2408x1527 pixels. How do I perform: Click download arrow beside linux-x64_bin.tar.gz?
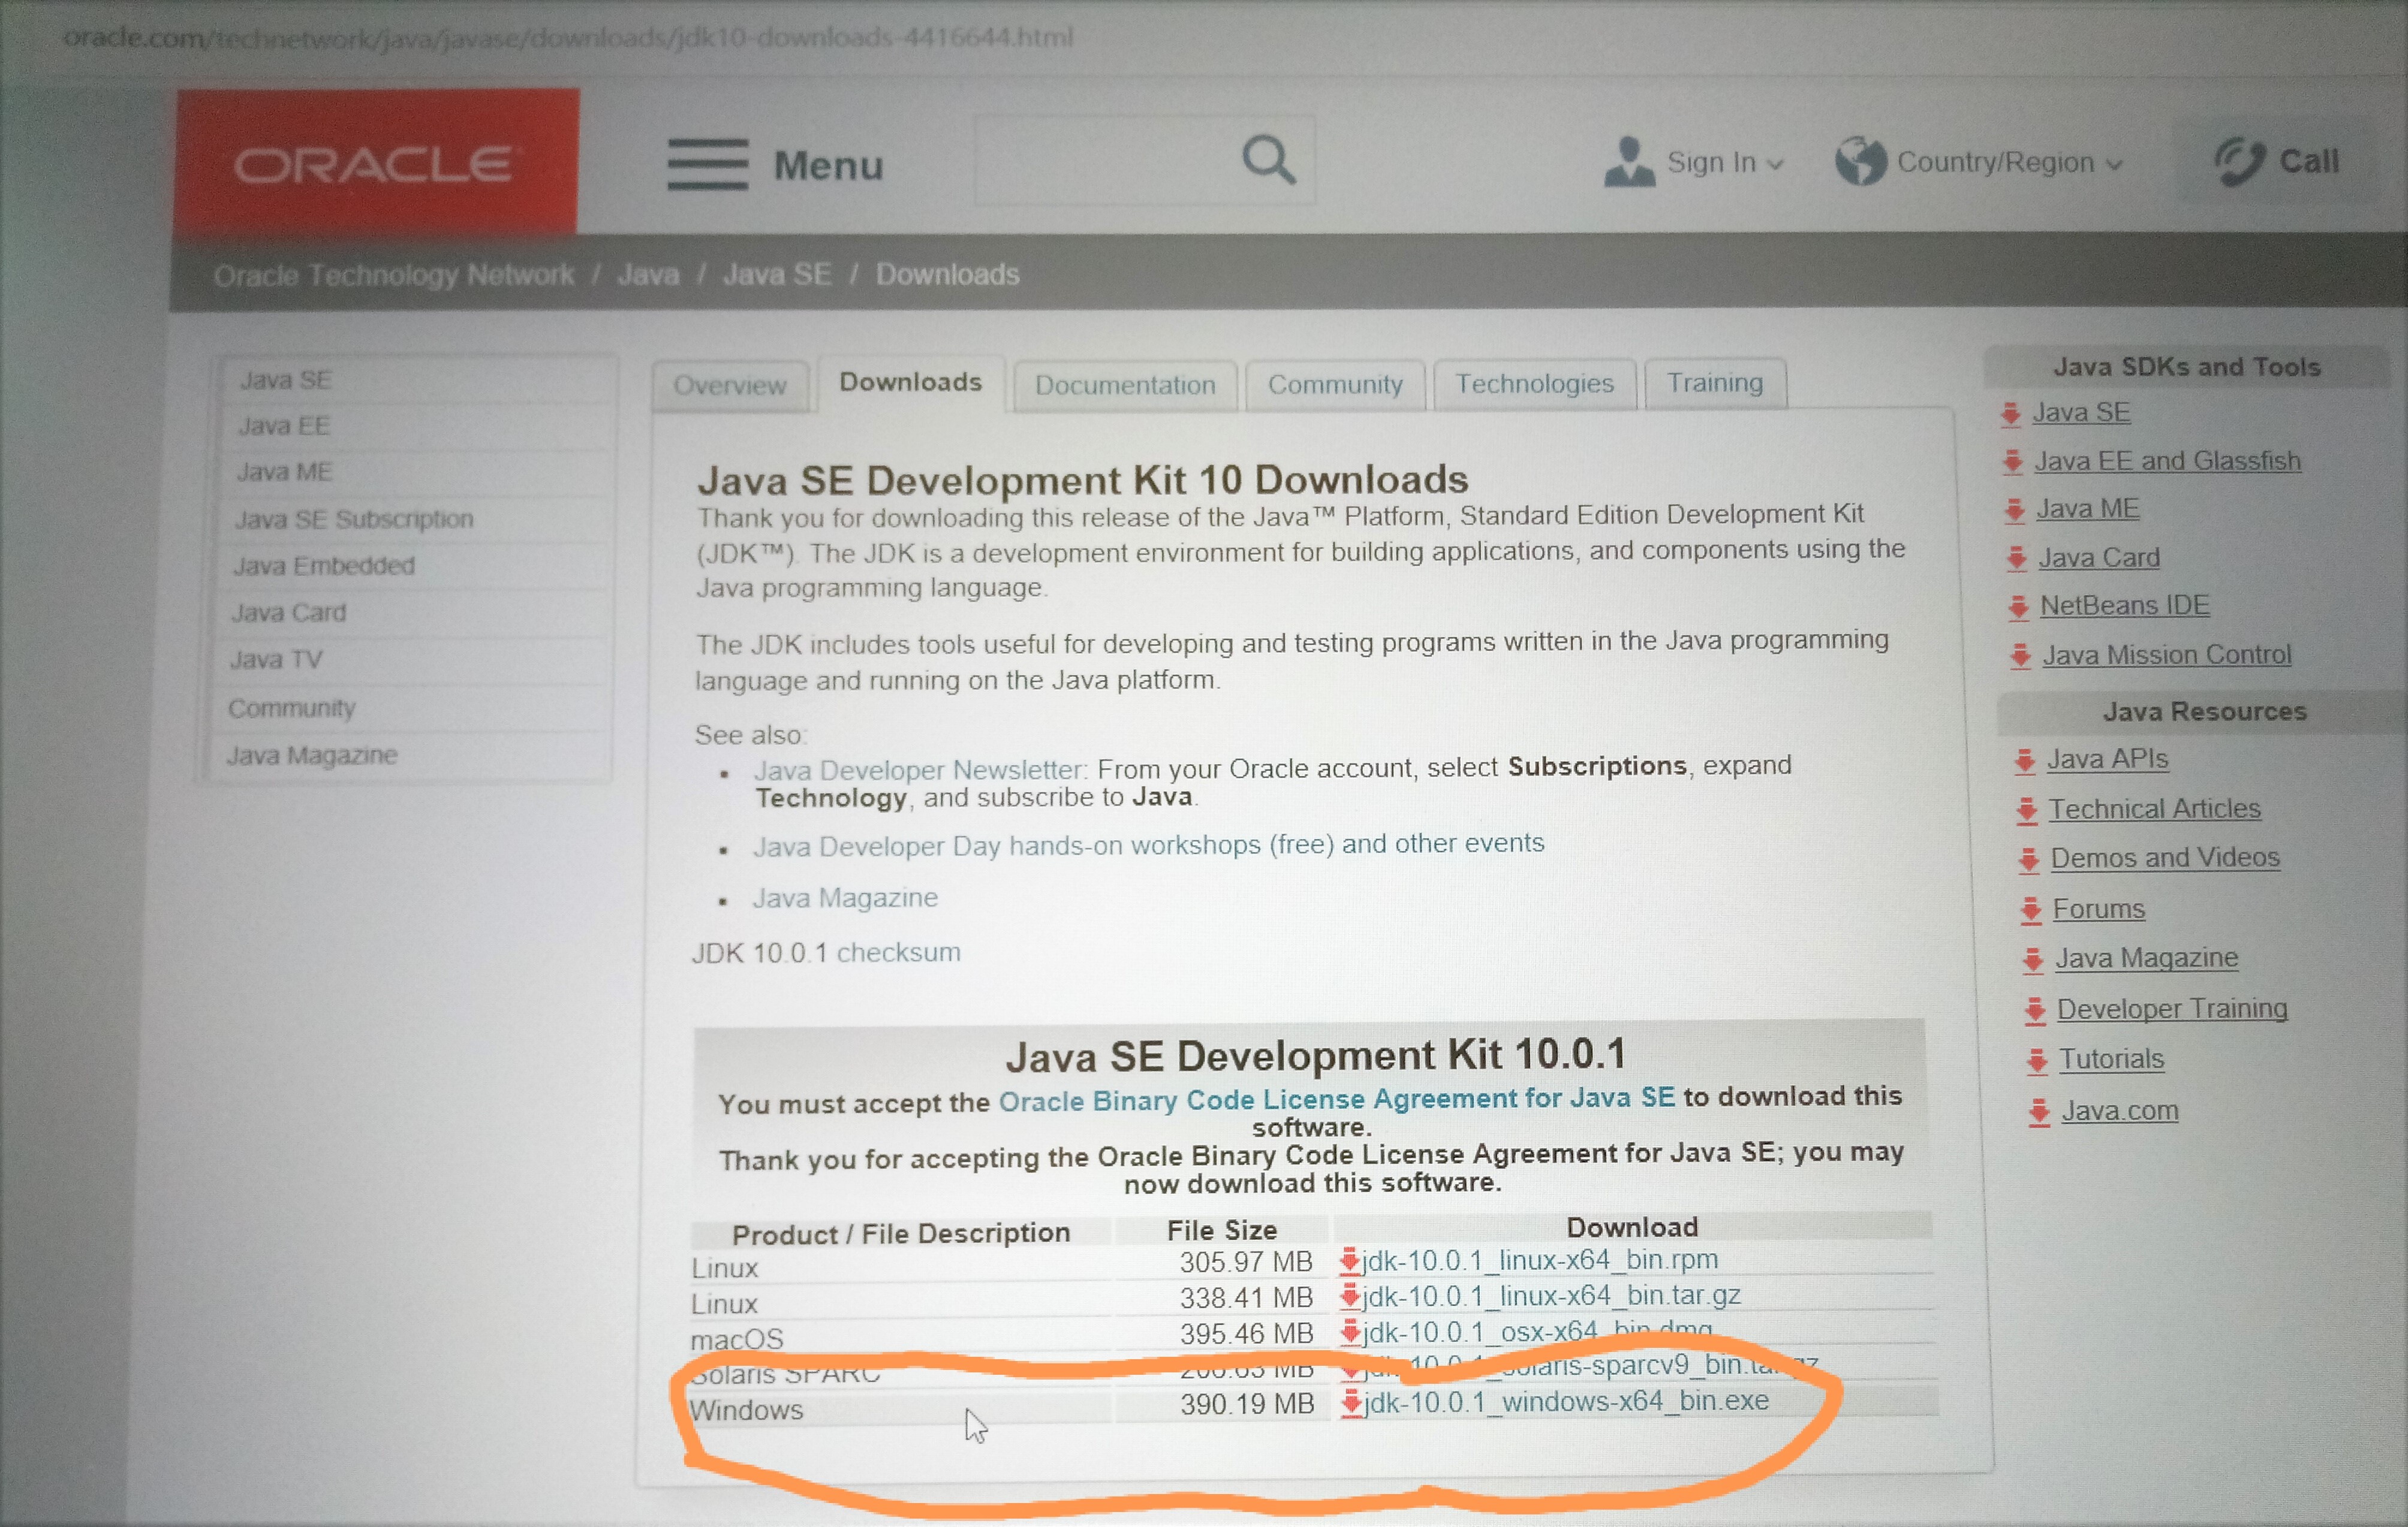point(1350,1297)
